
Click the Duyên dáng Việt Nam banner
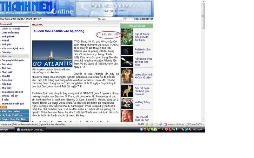(x=15, y=119)
